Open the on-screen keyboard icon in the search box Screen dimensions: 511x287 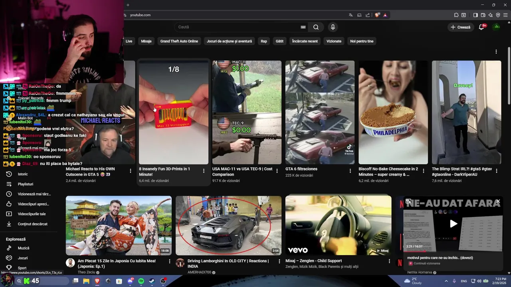click(303, 27)
